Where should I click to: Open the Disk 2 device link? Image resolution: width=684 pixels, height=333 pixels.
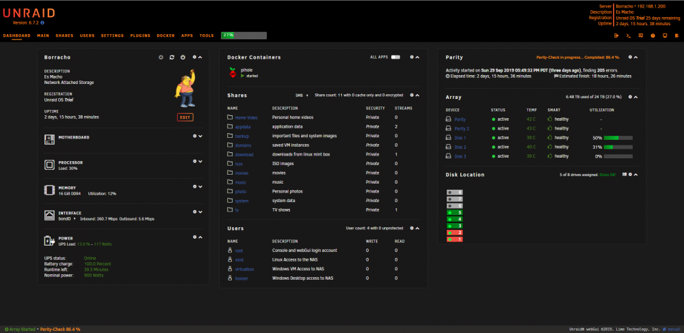click(460, 147)
